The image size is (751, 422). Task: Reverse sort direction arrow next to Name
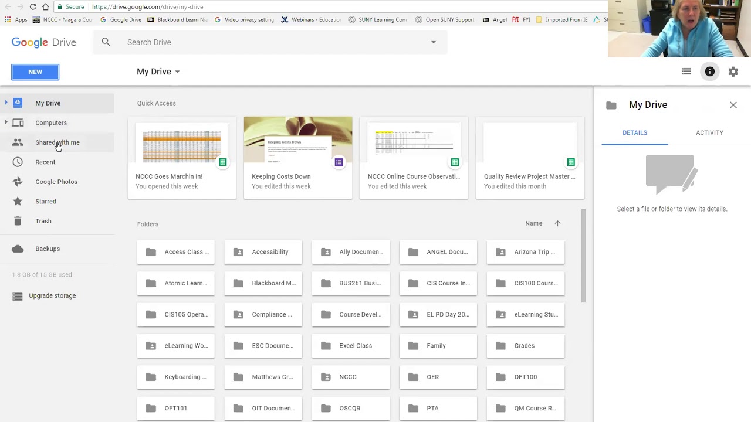(x=557, y=223)
